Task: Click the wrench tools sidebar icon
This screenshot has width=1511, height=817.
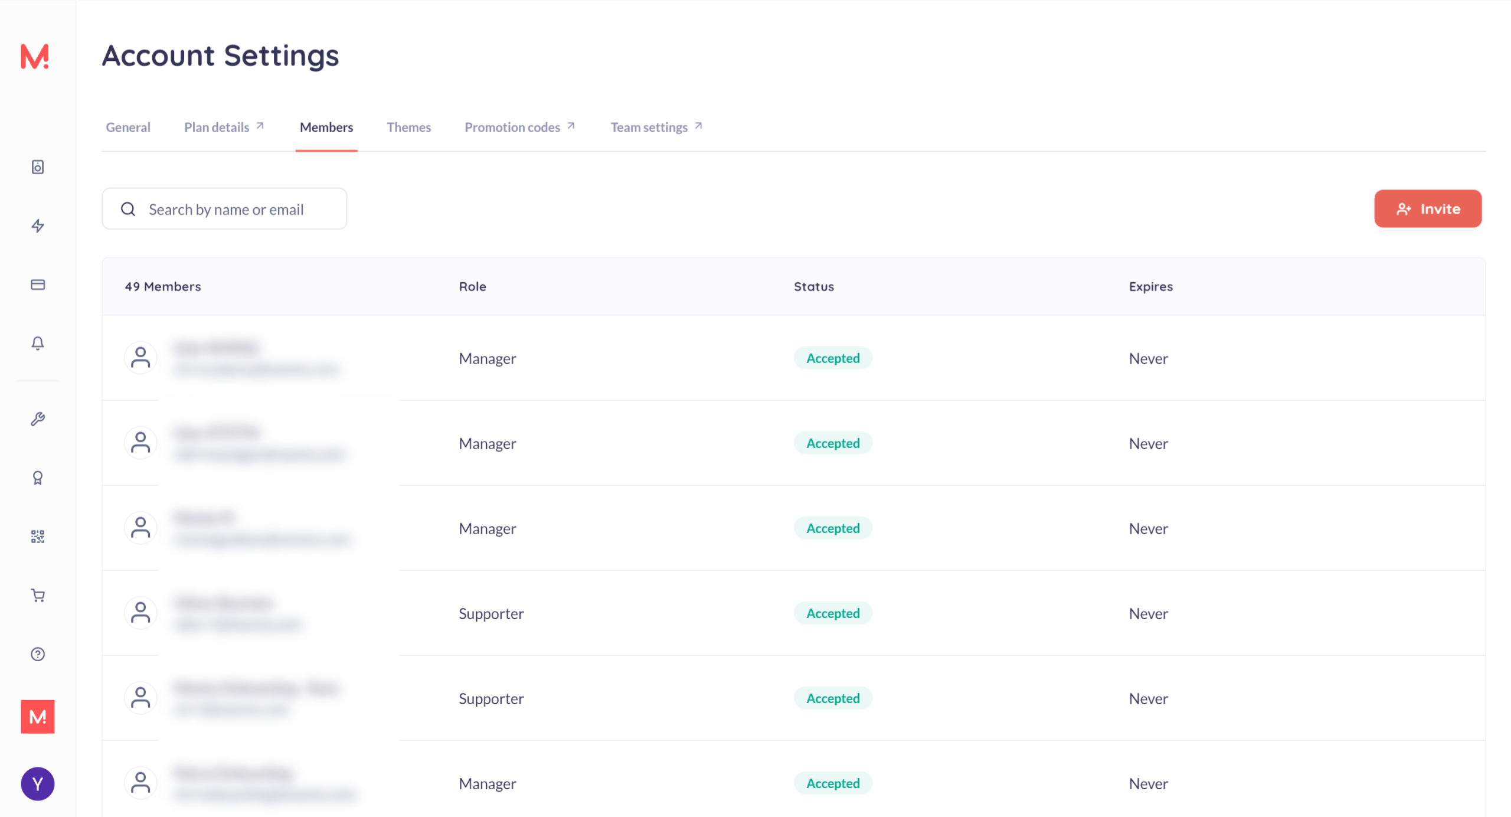Action: (38, 419)
